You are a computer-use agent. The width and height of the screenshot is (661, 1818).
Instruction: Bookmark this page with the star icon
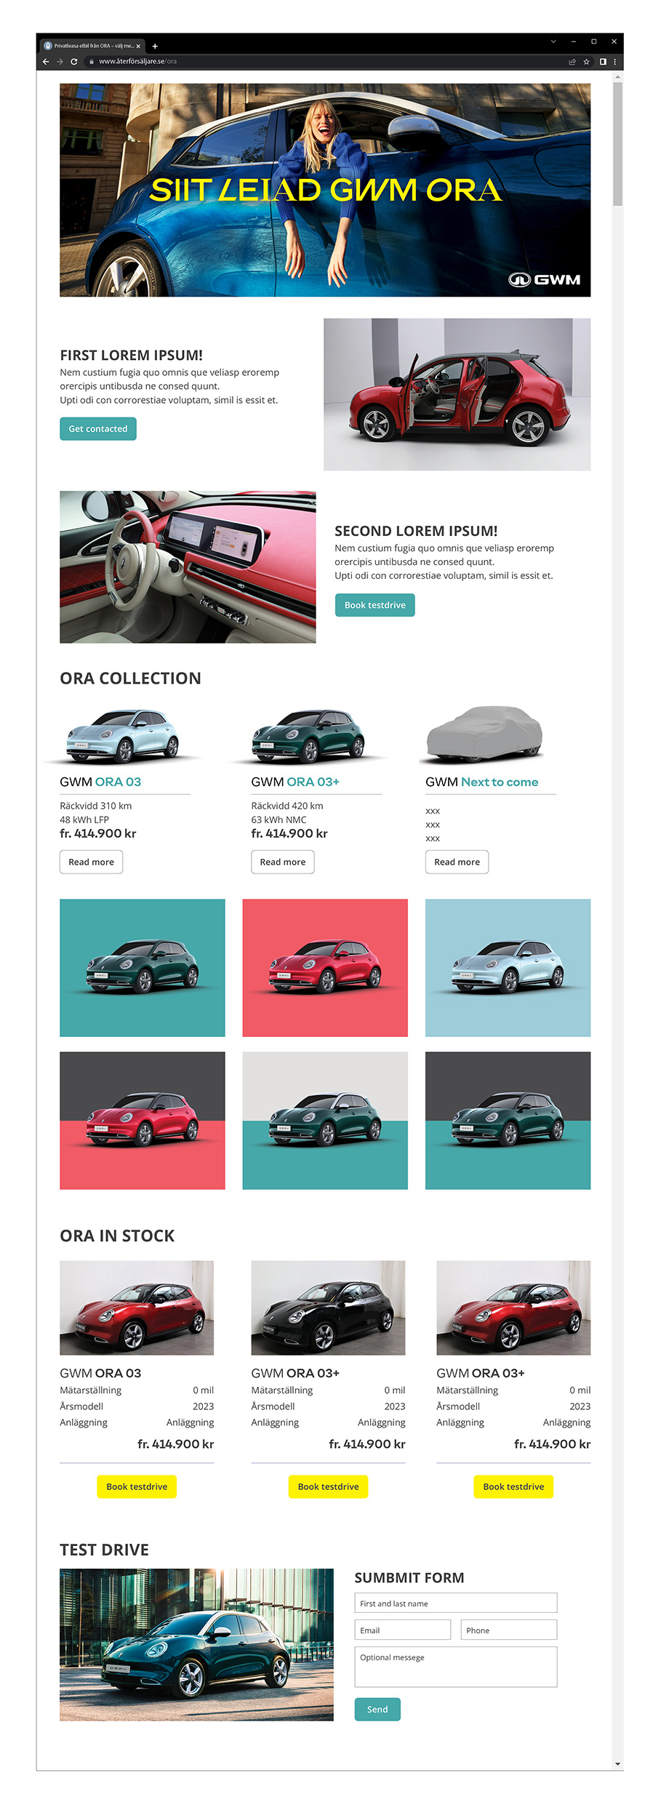tap(586, 62)
